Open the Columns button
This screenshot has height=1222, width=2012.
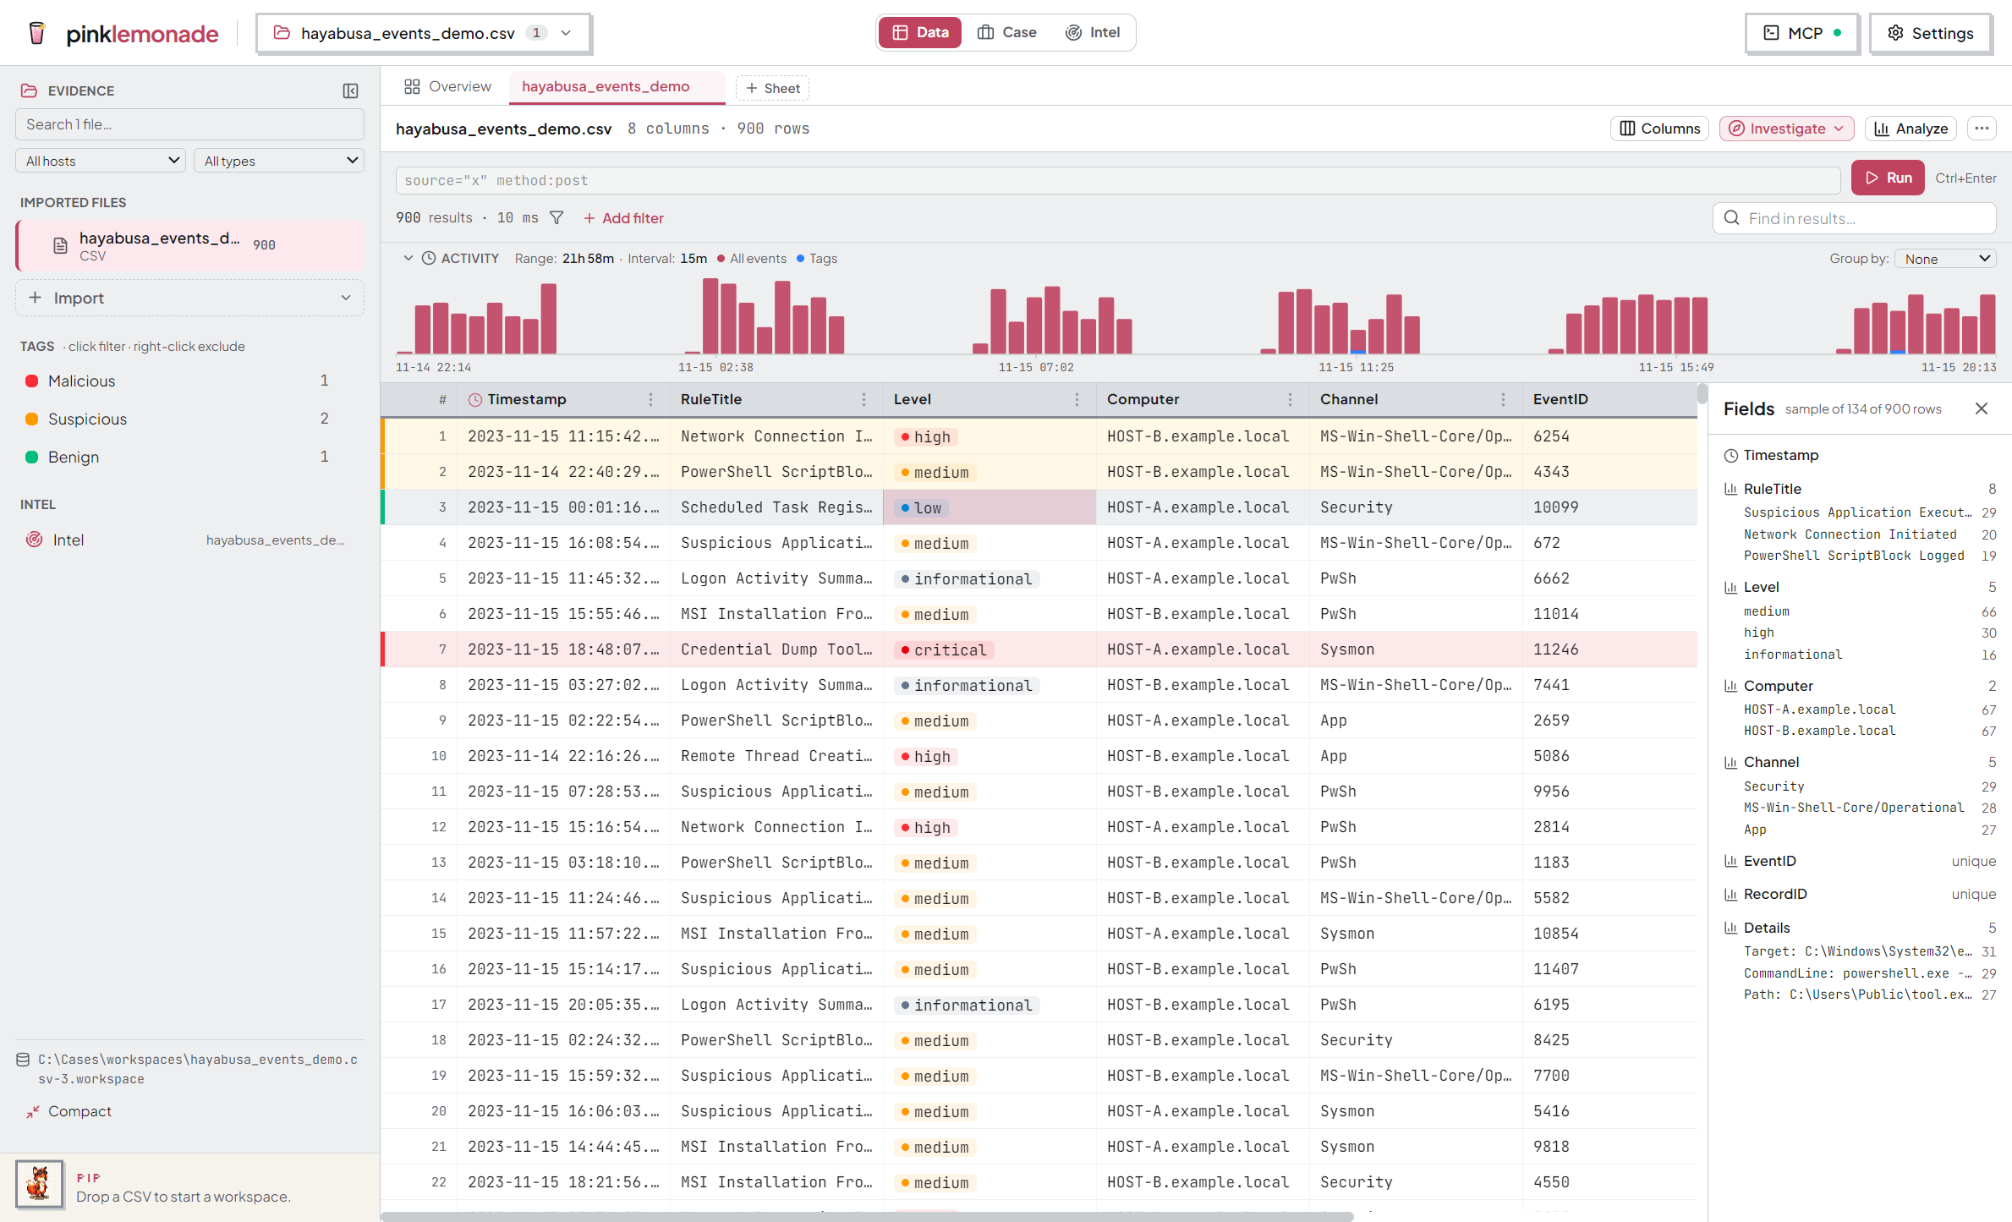[1659, 129]
